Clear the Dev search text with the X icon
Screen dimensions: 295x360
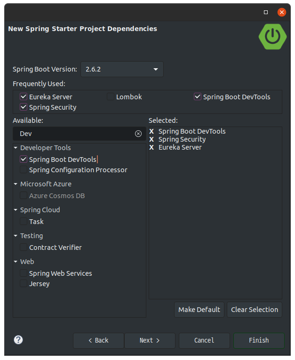click(x=138, y=134)
